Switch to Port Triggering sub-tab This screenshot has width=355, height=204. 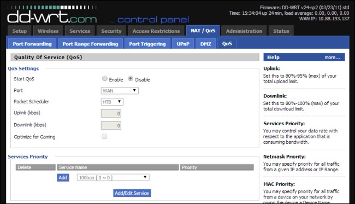pos(147,44)
